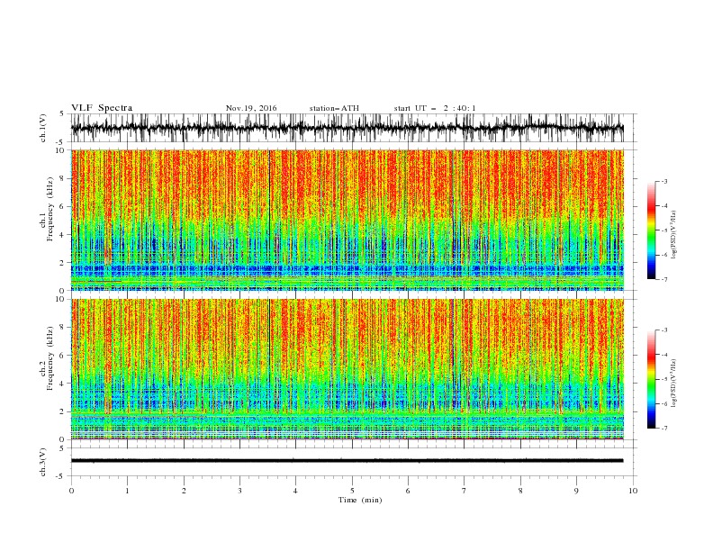Select the log(PSD) label beside ch.1 colorbar

coord(673,235)
